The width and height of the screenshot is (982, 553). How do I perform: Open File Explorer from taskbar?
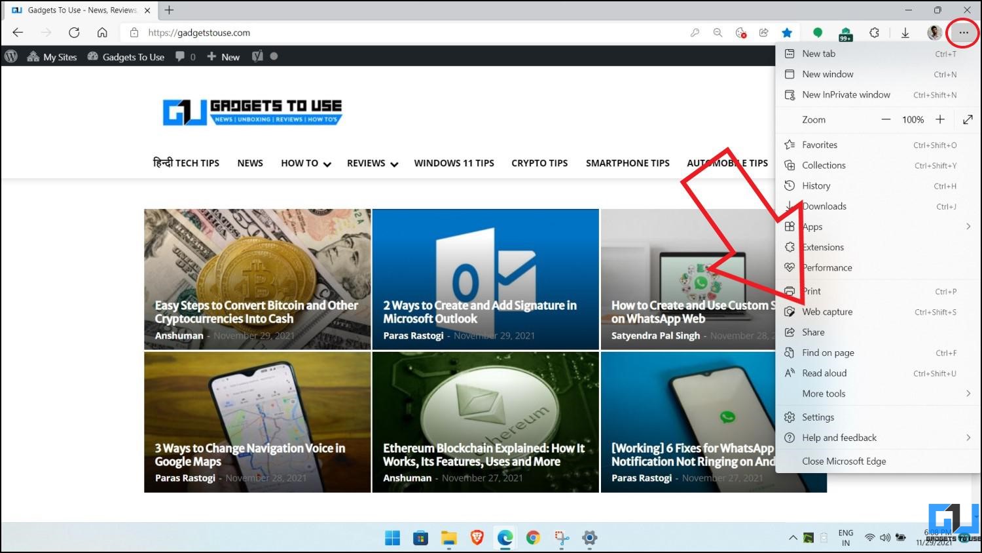pos(448,538)
